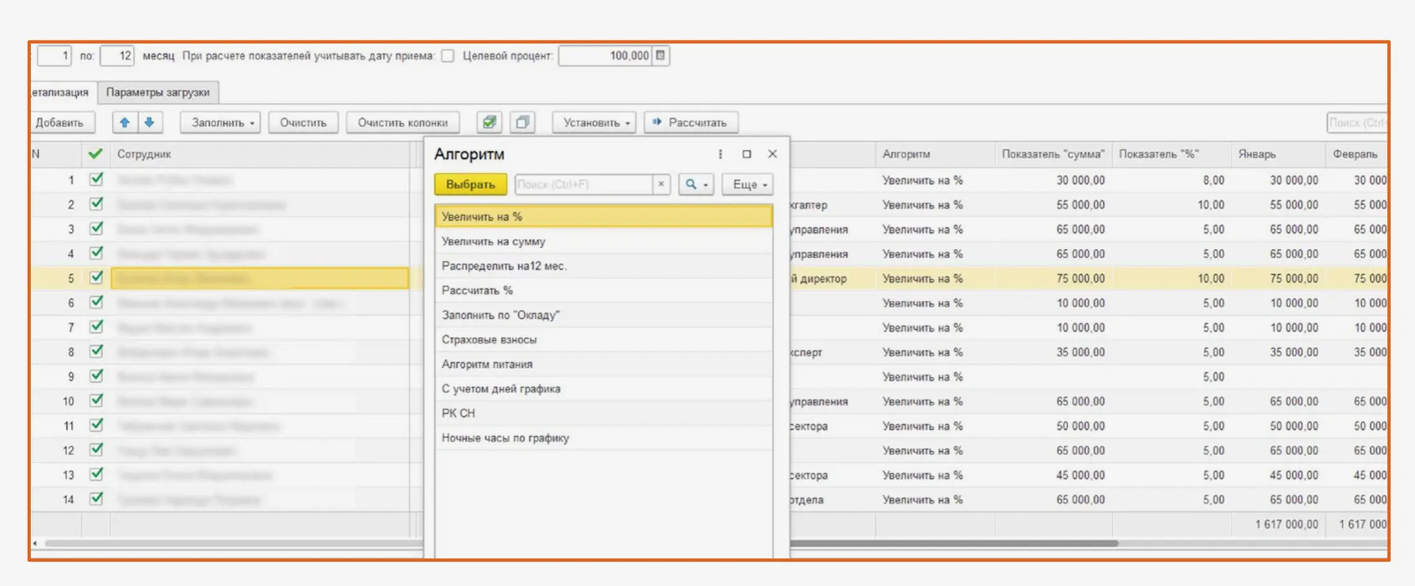The height and width of the screenshot is (586, 1415).
Task: Select the Страховые взносы algorithm item
Action: point(489,340)
